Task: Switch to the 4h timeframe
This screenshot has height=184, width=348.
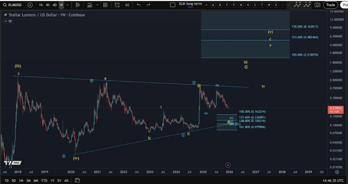Action: coord(48,5)
